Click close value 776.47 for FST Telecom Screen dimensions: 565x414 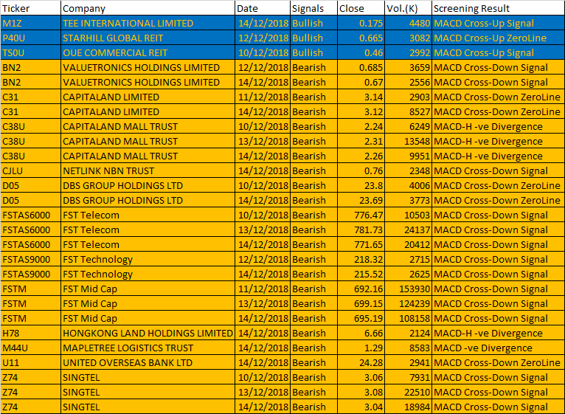click(x=361, y=215)
